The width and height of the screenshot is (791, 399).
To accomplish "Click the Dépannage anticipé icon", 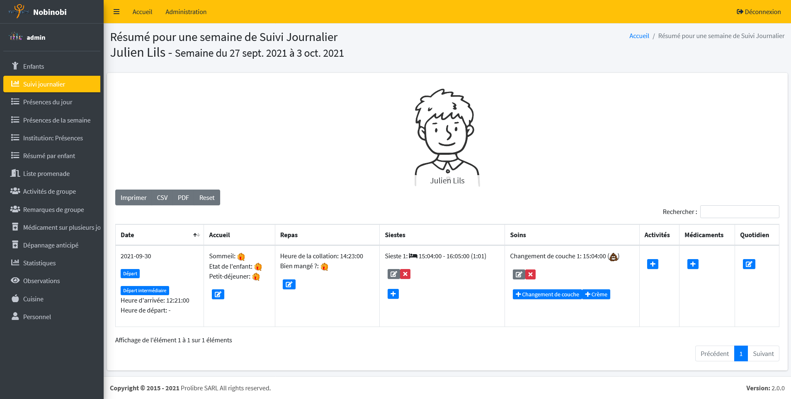I will [15, 245].
